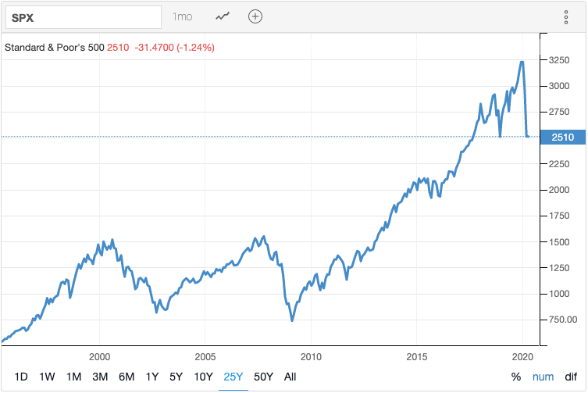Select the 1D time range
The height and width of the screenshot is (393, 588).
click(x=21, y=377)
